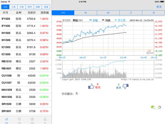Tap the battery indicator in status bar
The image size is (165, 124).
tap(162, 2)
